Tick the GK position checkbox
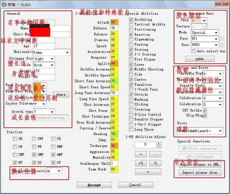230x194 pixels. point(15,139)
